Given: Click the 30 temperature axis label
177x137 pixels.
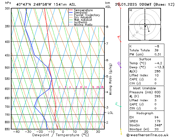Looking at the screenshot, I should click(98, 132).
